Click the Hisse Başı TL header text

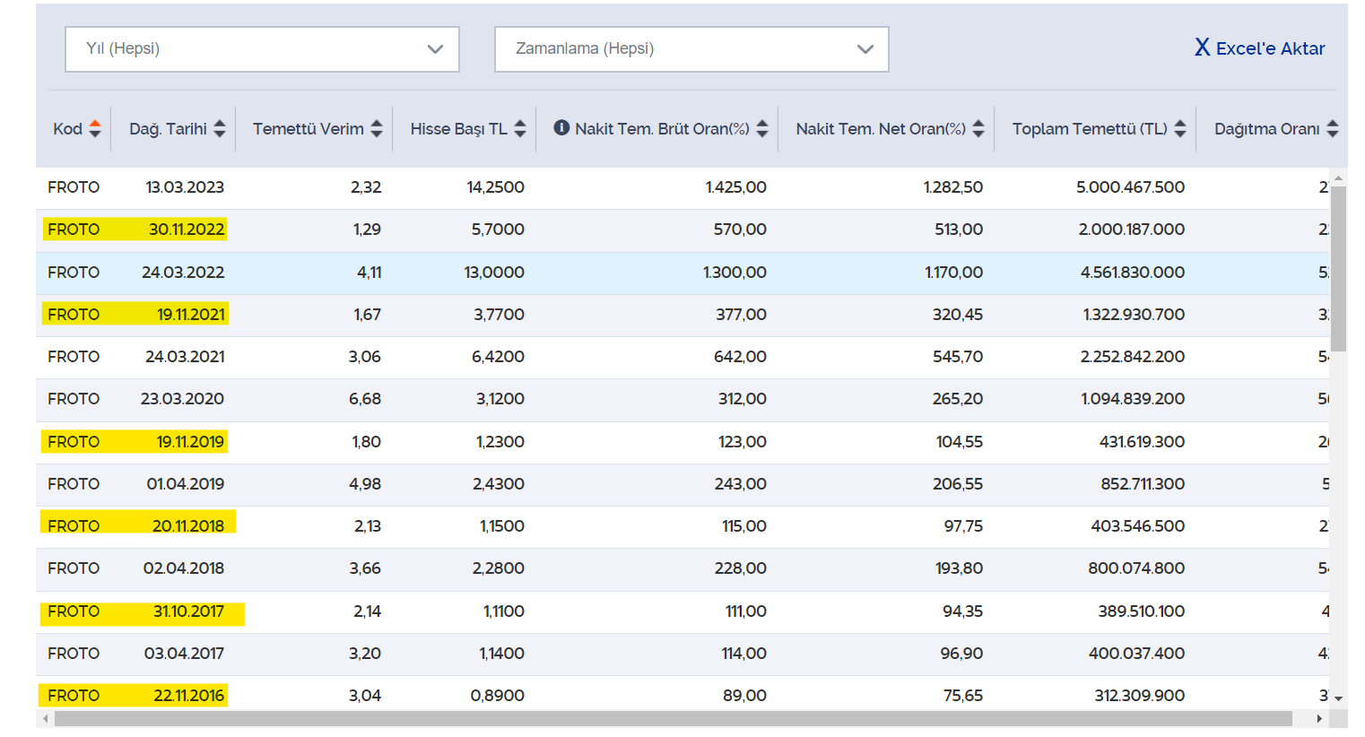coord(459,128)
